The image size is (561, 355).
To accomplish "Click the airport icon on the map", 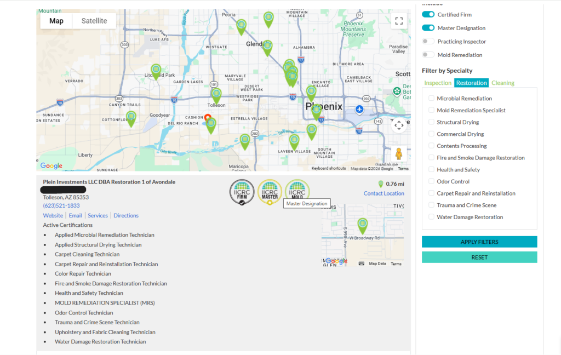I will click(x=359, y=109).
